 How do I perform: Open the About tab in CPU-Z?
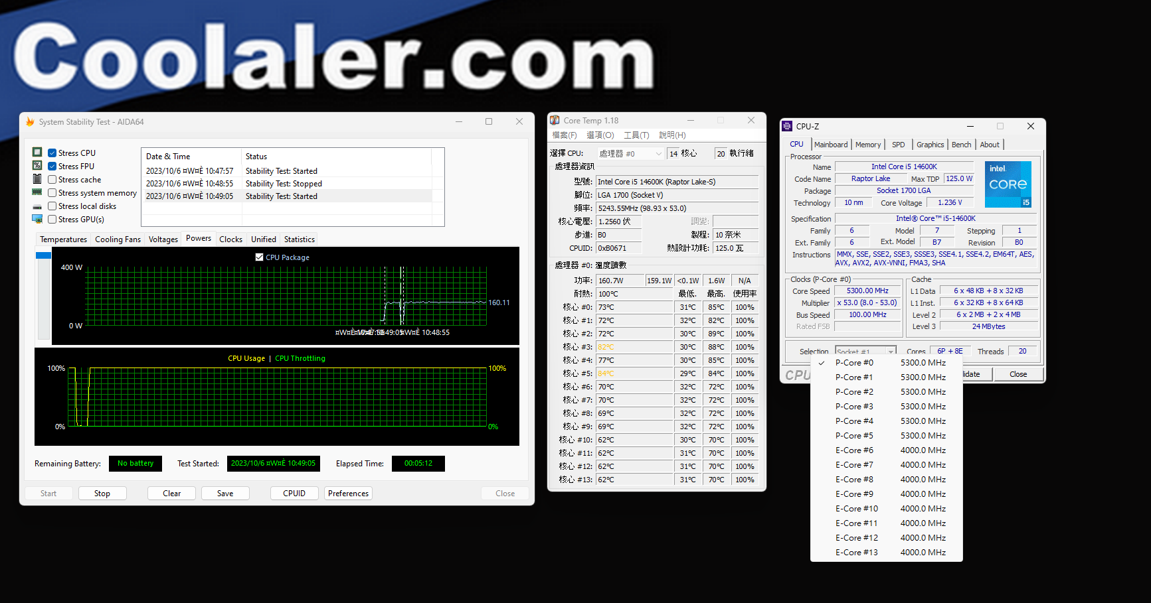[990, 145]
